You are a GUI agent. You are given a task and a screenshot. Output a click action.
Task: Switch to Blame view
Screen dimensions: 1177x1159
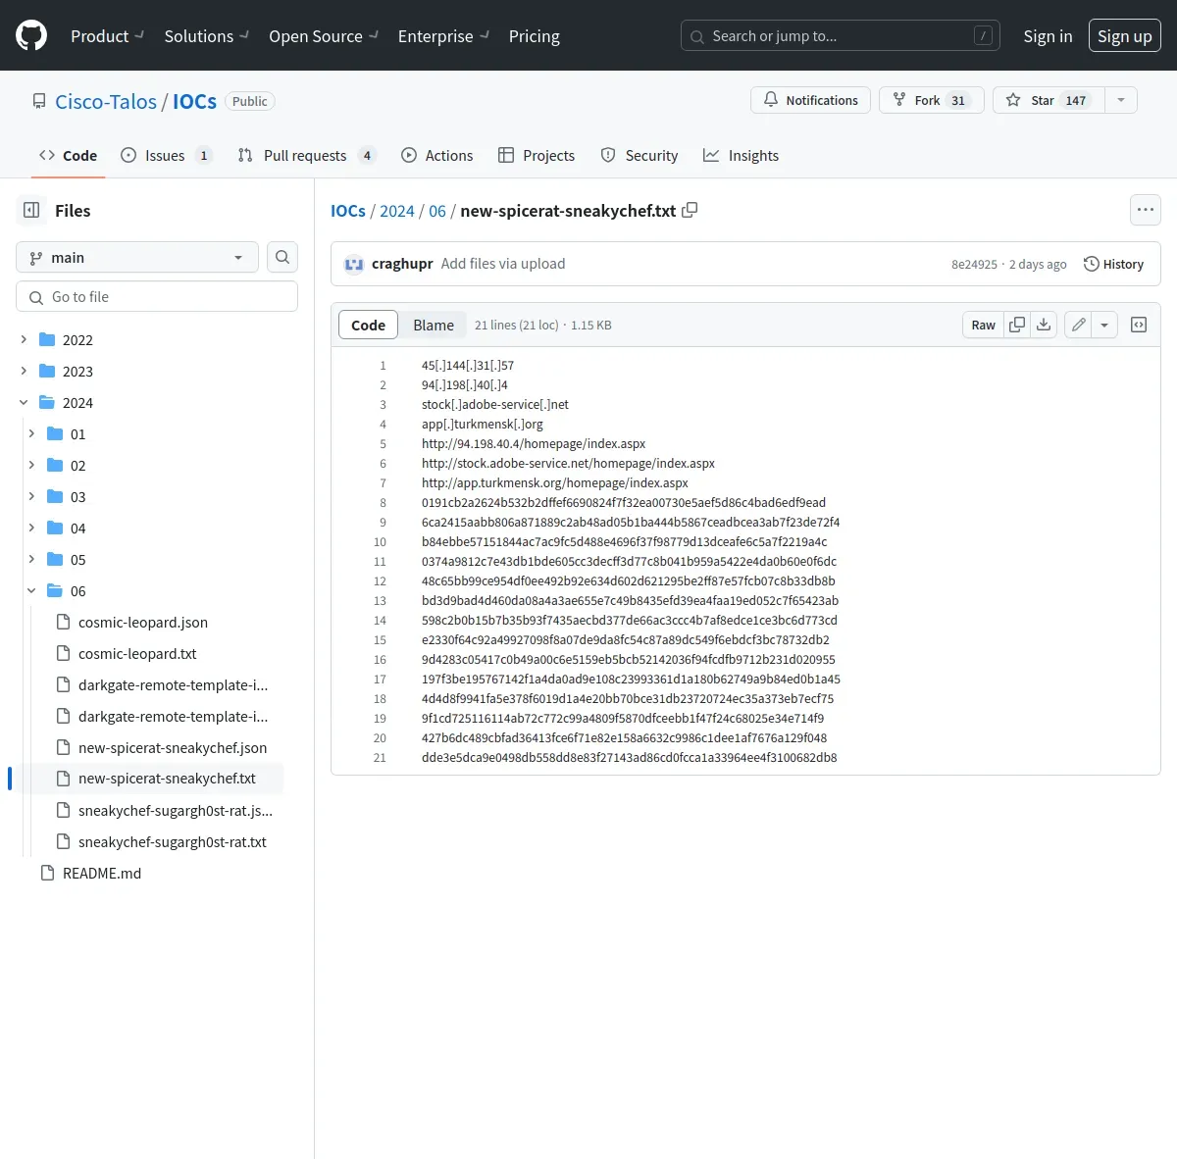[434, 325]
